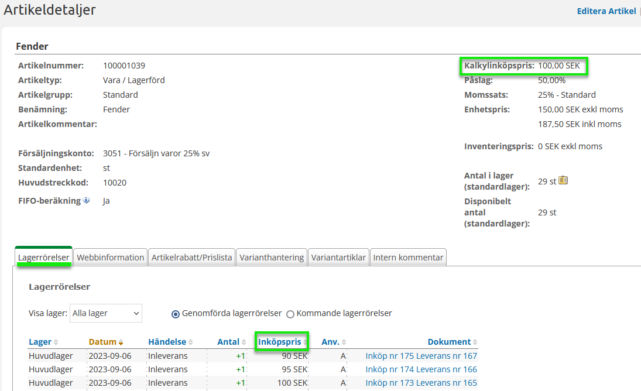Open Inköp nr 173 Leverans nr 165

point(421,383)
